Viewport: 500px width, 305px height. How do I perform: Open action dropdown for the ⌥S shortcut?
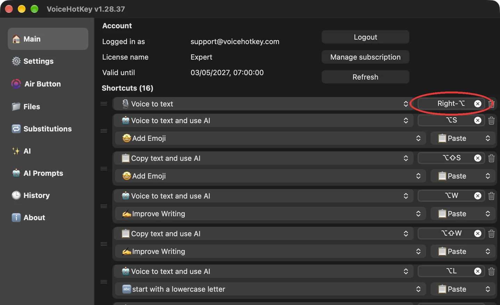point(264,121)
